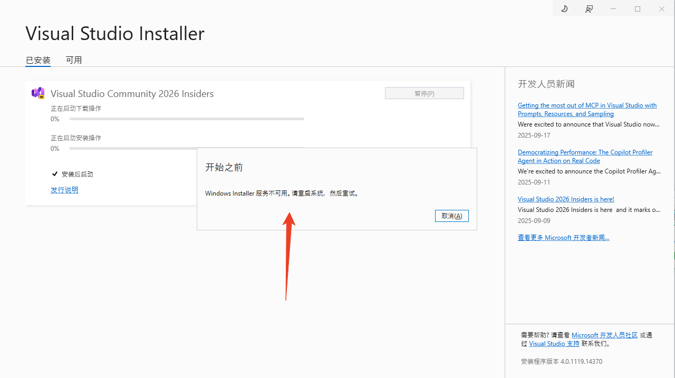This screenshot has height=378, width=675.
Task: Click the 正在启动安装操作 status label
Action: click(x=76, y=138)
